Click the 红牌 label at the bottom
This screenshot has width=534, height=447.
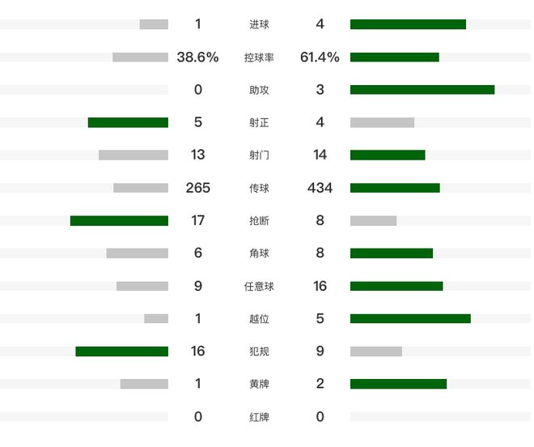[x=259, y=417]
